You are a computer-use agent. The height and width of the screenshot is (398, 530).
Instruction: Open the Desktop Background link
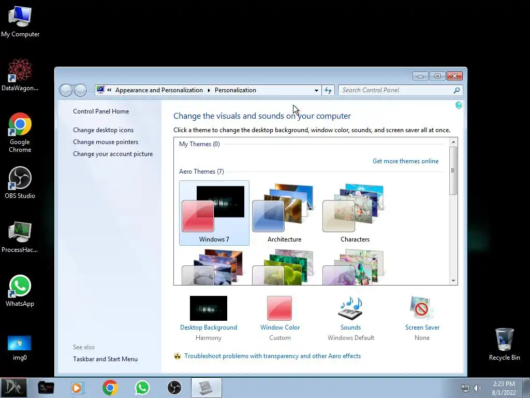point(208,328)
